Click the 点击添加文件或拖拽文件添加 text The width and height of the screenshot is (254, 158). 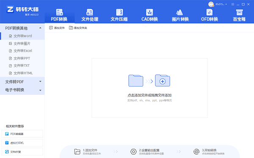click(149, 95)
